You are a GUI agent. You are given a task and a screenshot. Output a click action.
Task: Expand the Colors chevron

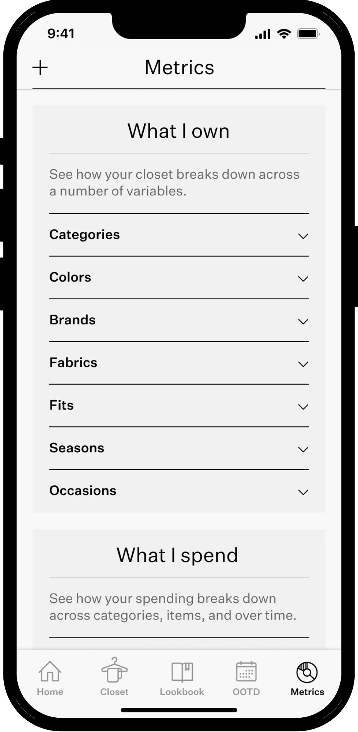pos(303,279)
